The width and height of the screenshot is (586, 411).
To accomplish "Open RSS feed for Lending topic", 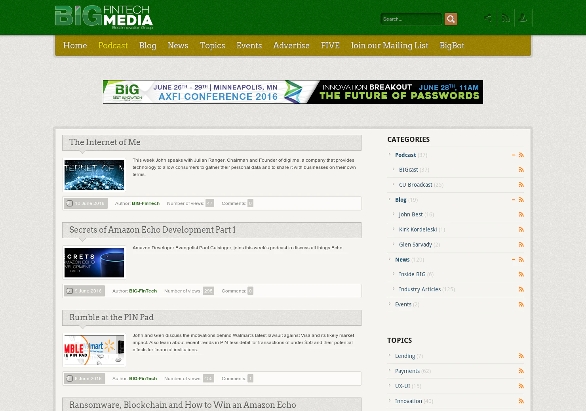I will point(521,356).
